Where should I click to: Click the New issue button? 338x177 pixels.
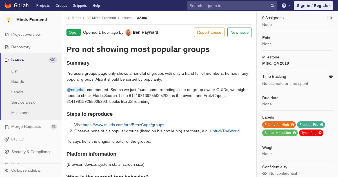(239, 32)
